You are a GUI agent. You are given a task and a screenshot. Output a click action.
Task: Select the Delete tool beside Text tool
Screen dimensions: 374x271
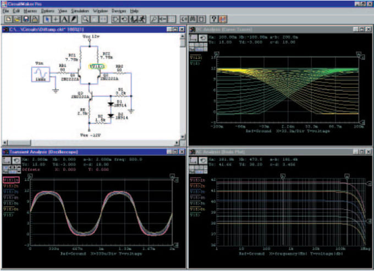73,19
